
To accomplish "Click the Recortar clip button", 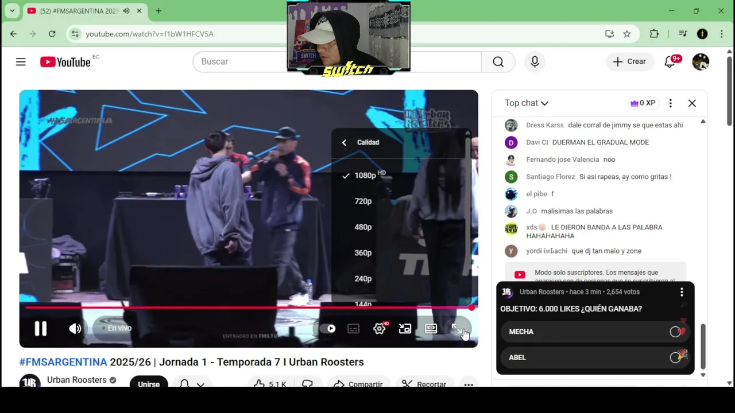I will [424, 384].
